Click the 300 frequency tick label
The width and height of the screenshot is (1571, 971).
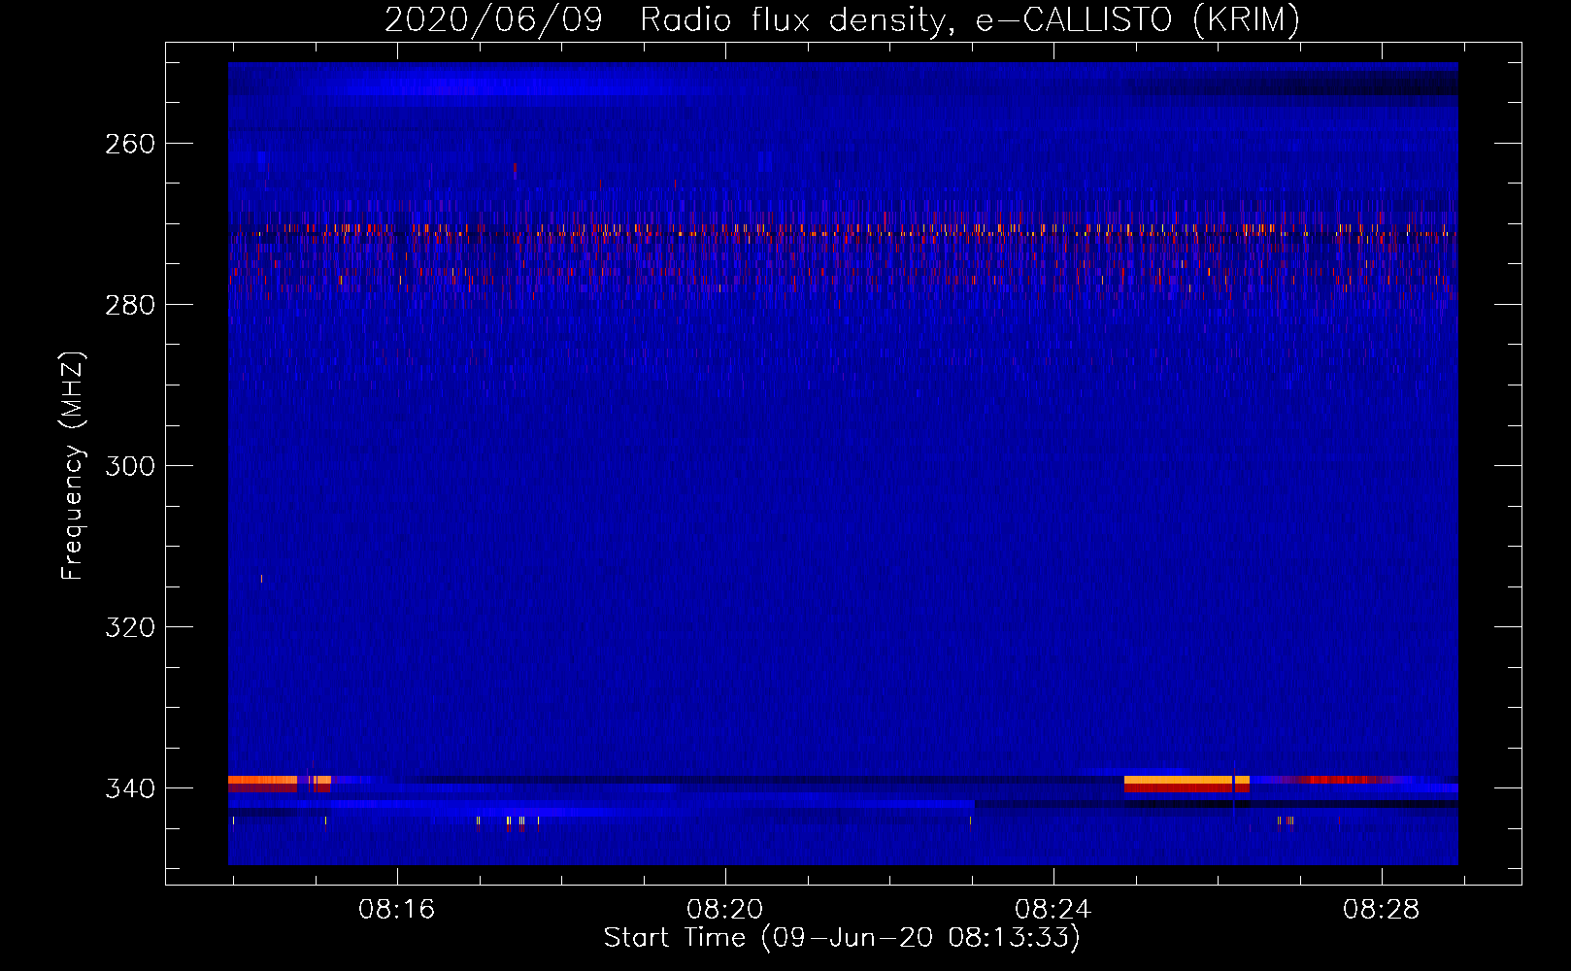[x=130, y=466]
